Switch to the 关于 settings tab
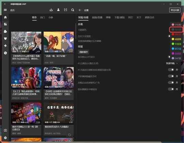This screenshot has height=143, width=184. click(139, 17)
